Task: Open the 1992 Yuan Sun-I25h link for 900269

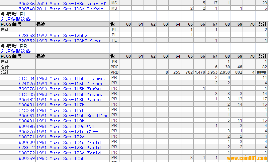Action: pyautogui.click(x=60, y=158)
